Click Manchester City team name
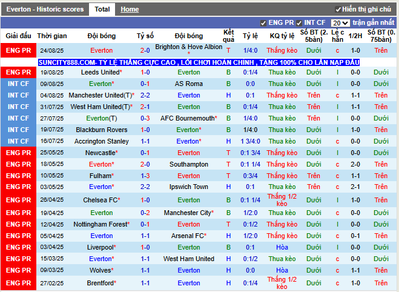399x292 pixels. pyautogui.click(x=188, y=213)
